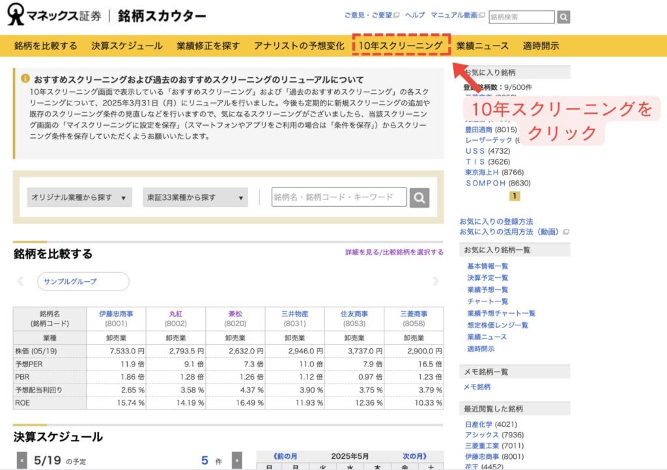Open the 業績ニュース menu
Viewport: 667px width, 470px height.
tap(483, 46)
